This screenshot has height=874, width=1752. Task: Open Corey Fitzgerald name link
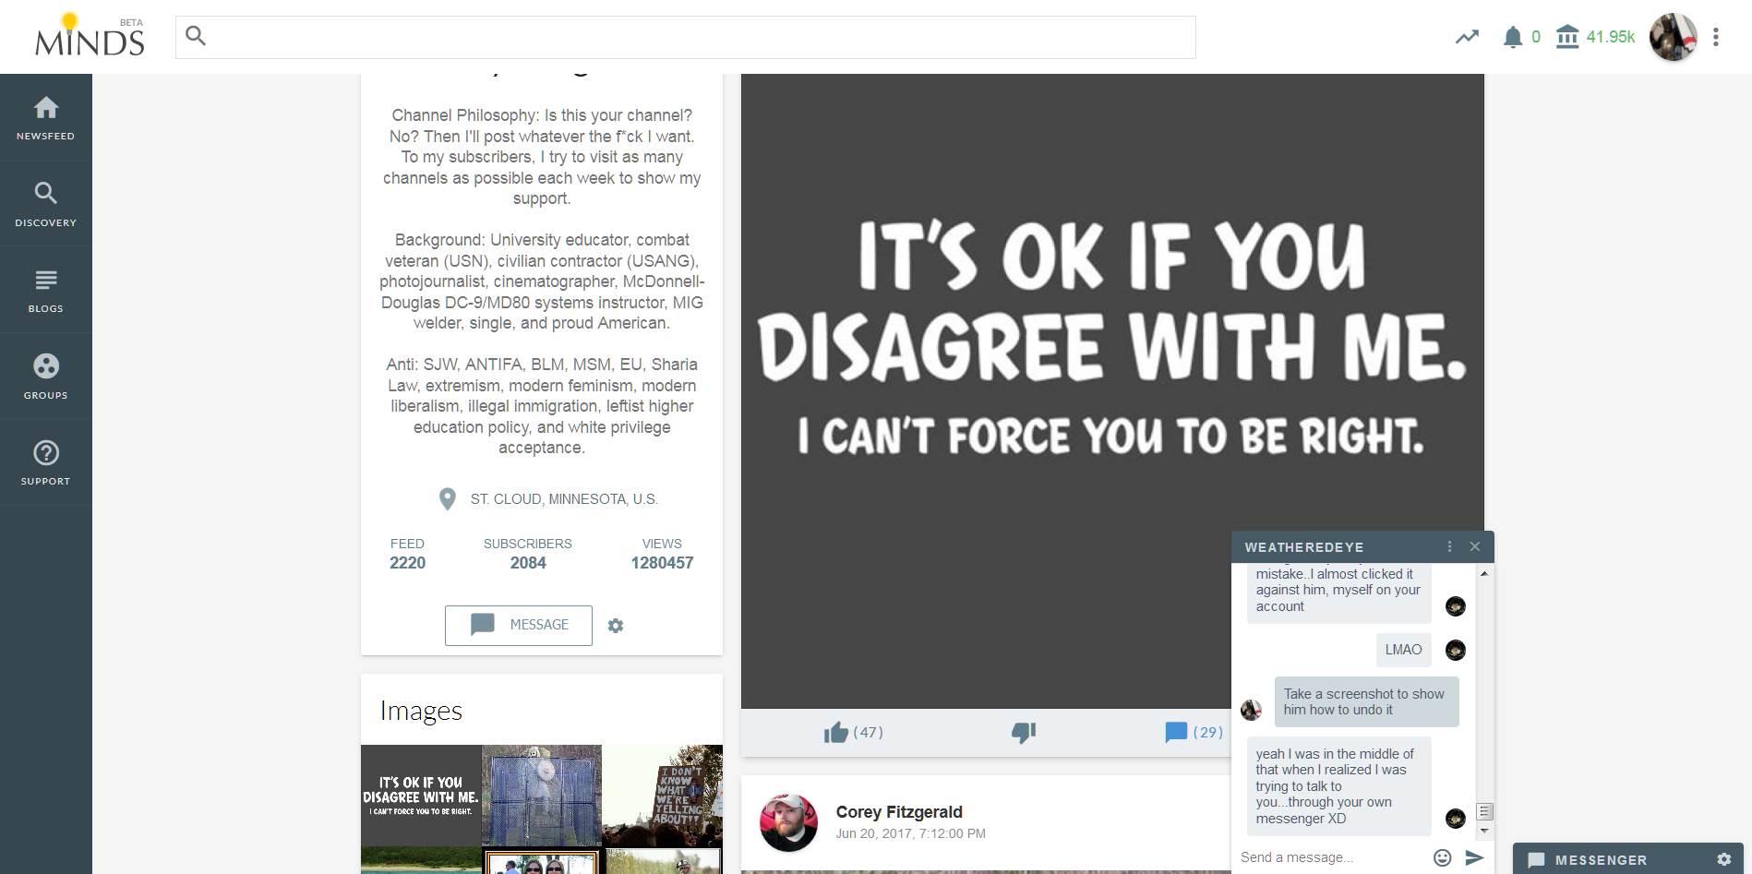[899, 812]
